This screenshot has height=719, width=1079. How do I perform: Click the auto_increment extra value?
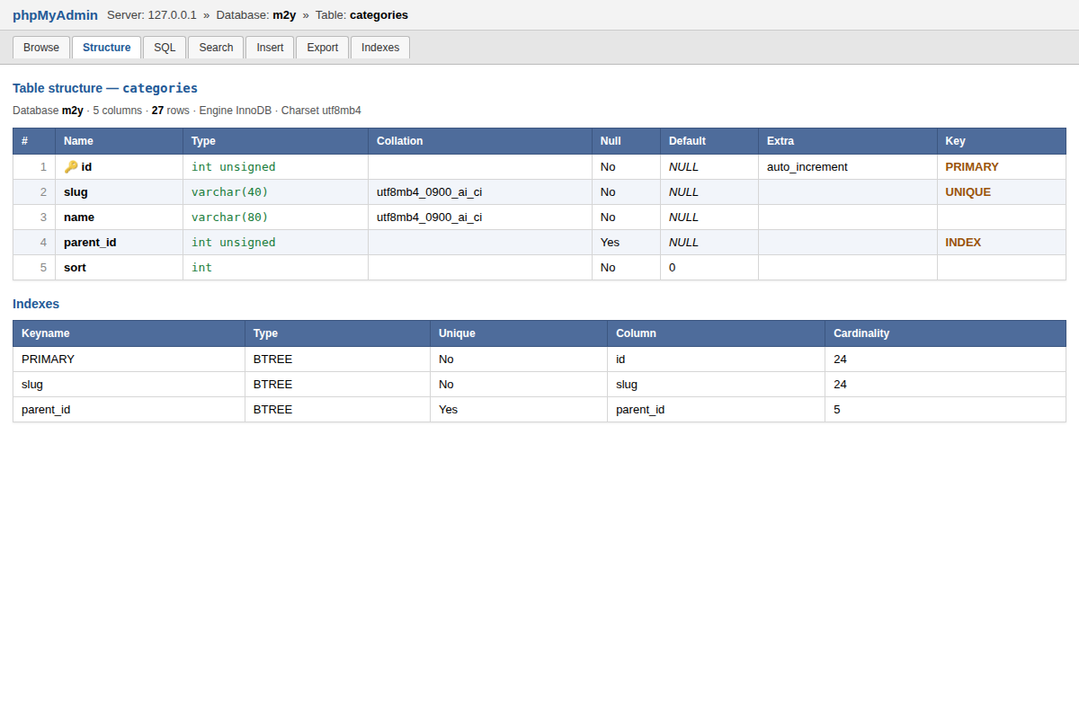click(807, 166)
